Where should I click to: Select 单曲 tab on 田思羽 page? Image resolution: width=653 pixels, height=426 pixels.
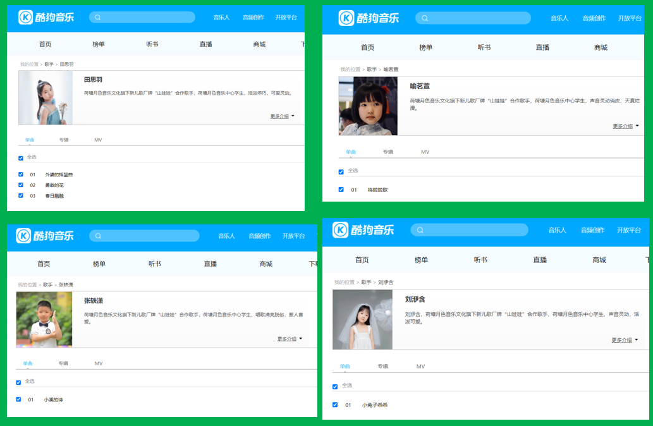[30, 140]
